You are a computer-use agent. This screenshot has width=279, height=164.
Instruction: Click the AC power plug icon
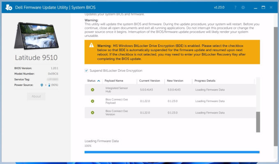tap(42, 85)
